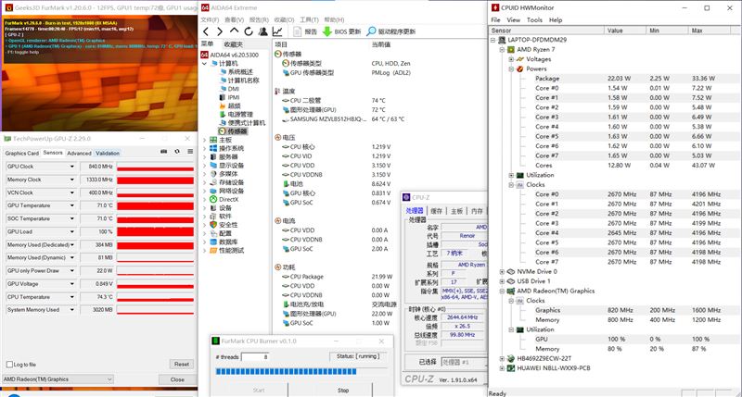
Task: Click the Value column header in HWMonitor
Action: click(625, 31)
